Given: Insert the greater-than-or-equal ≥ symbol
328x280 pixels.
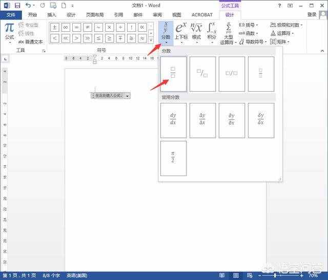Looking at the screenshot, I should pos(109,38).
